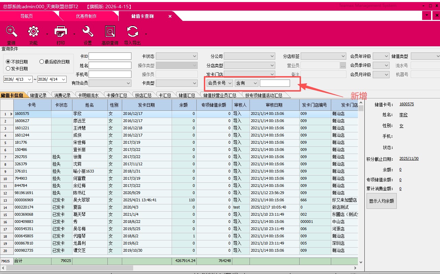Click the 查询 magnifier icon
Screen dimensions: 440x274
[11, 32]
